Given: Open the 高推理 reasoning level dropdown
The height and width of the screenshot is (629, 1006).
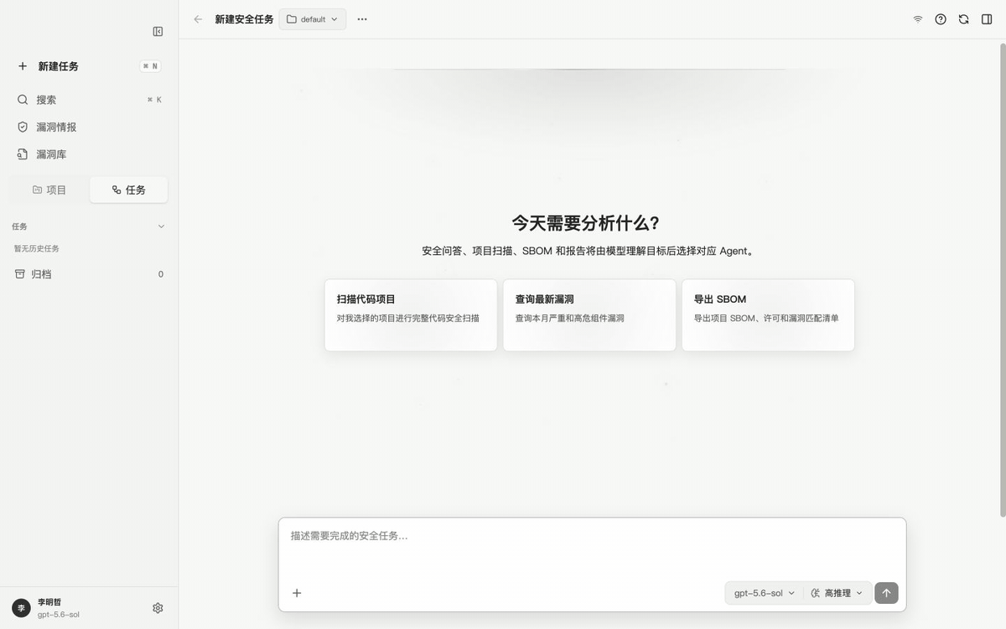Looking at the screenshot, I should click(x=837, y=593).
